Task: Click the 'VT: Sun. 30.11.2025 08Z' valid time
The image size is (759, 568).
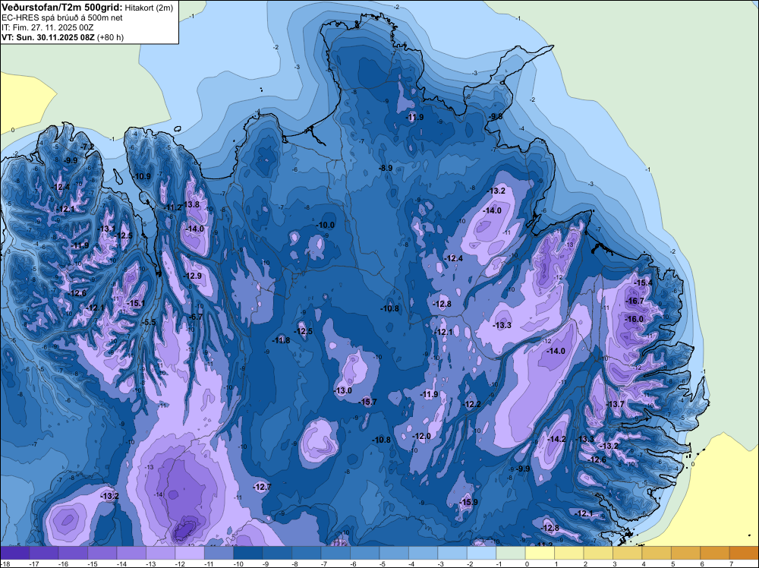Action: [49, 37]
